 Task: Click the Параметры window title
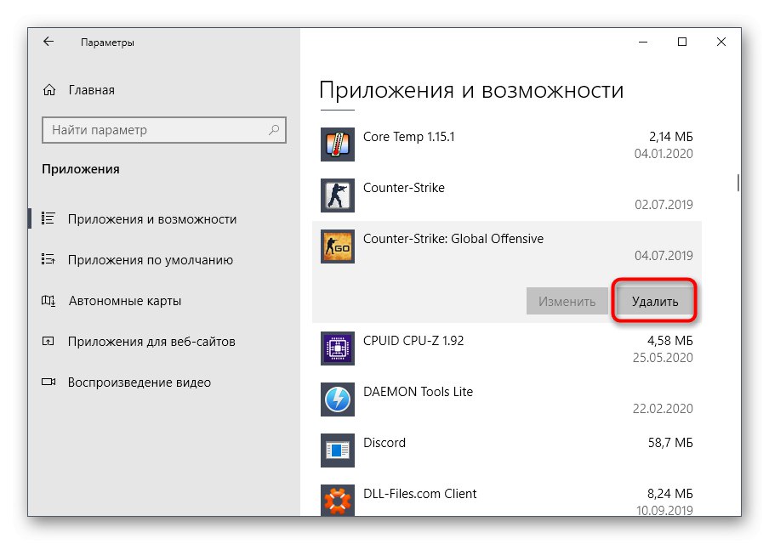coord(107,42)
